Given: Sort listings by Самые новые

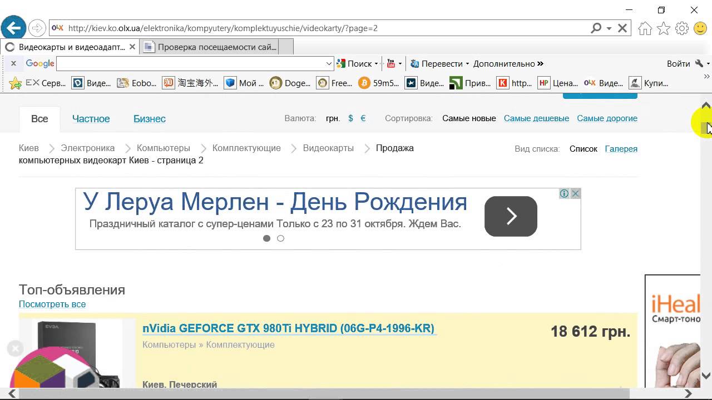Looking at the screenshot, I should (x=469, y=118).
